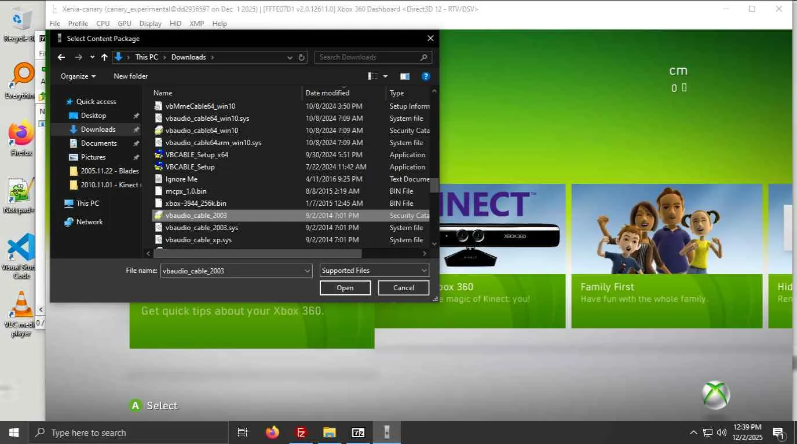Open the address bar previous locations dropdown
The width and height of the screenshot is (797, 444).
290,57
